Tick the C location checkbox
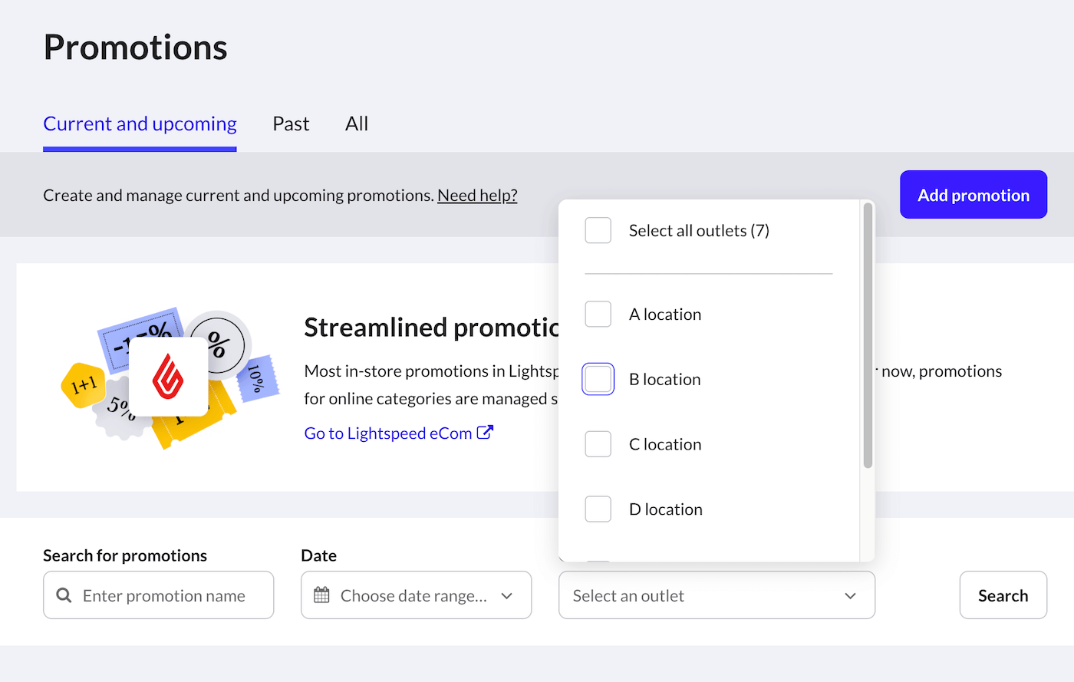1074x682 pixels. pyautogui.click(x=598, y=443)
